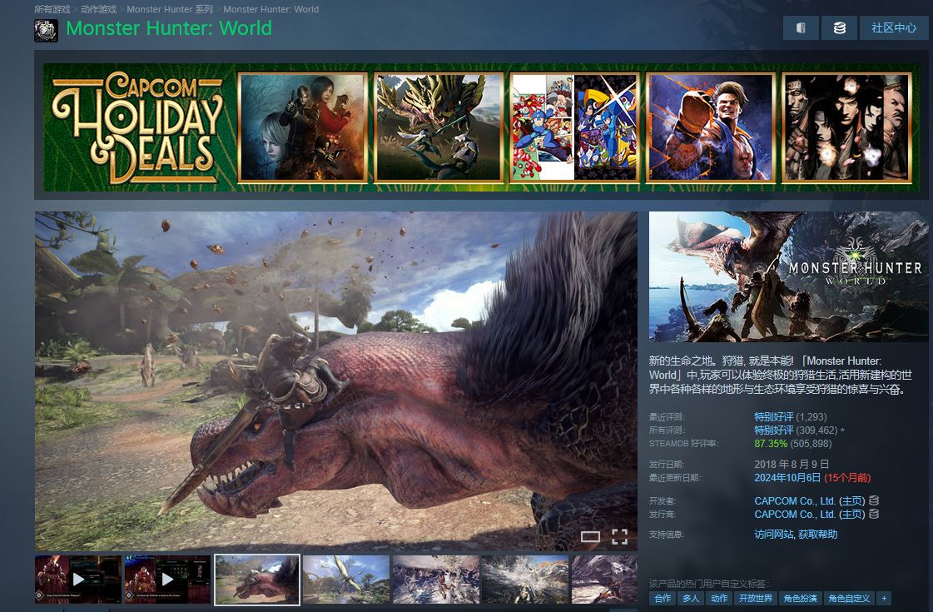Select the 角色自定义 tag
The width and height of the screenshot is (933, 612).
tap(849, 599)
